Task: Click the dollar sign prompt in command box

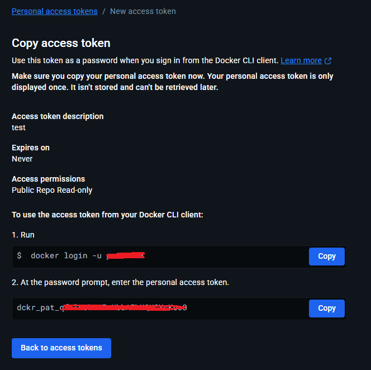Action: [20, 256]
